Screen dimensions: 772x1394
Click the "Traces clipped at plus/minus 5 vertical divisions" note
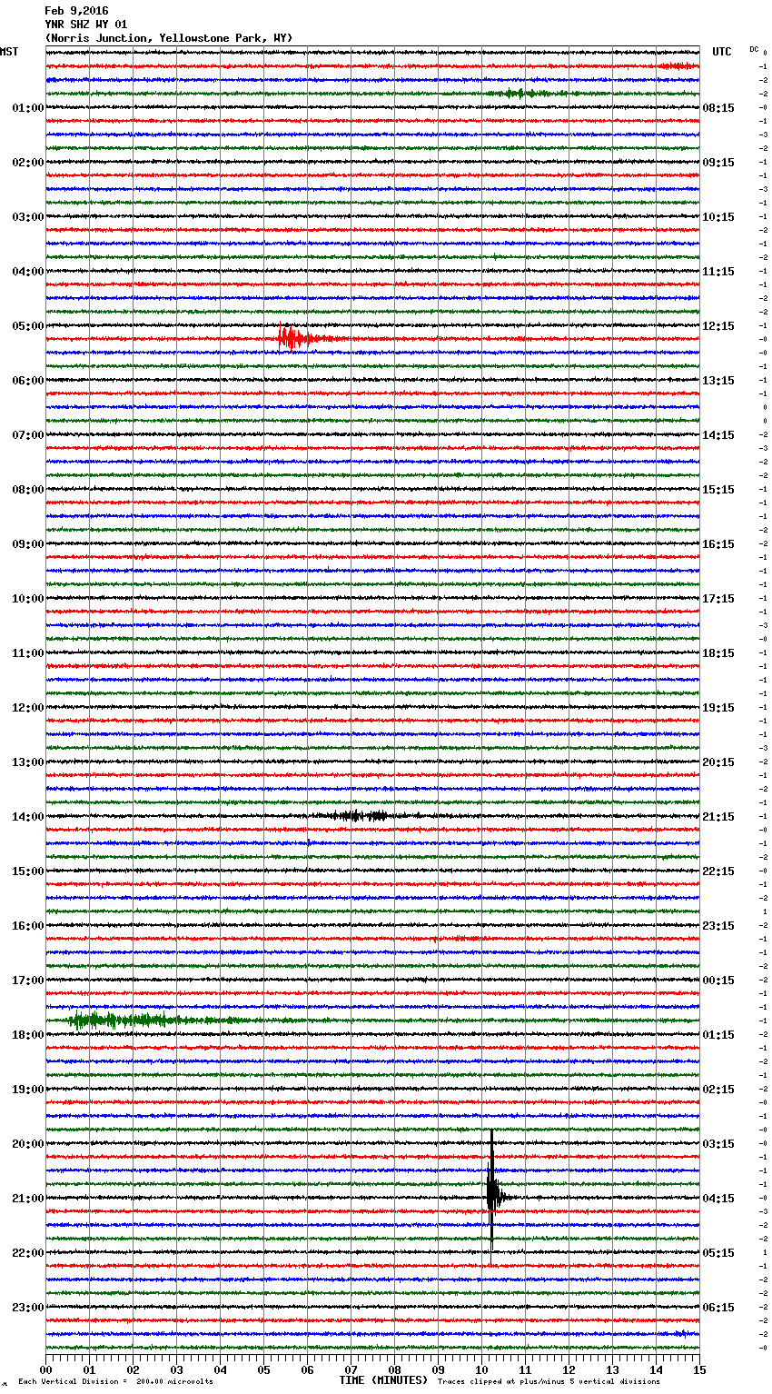[x=549, y=1381]
